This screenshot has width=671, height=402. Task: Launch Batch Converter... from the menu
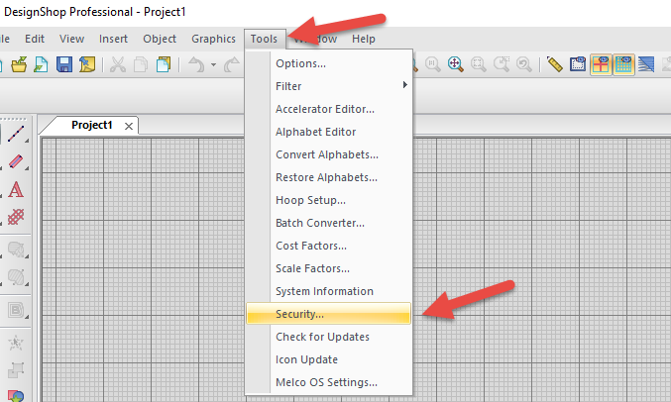click(328, 223)
